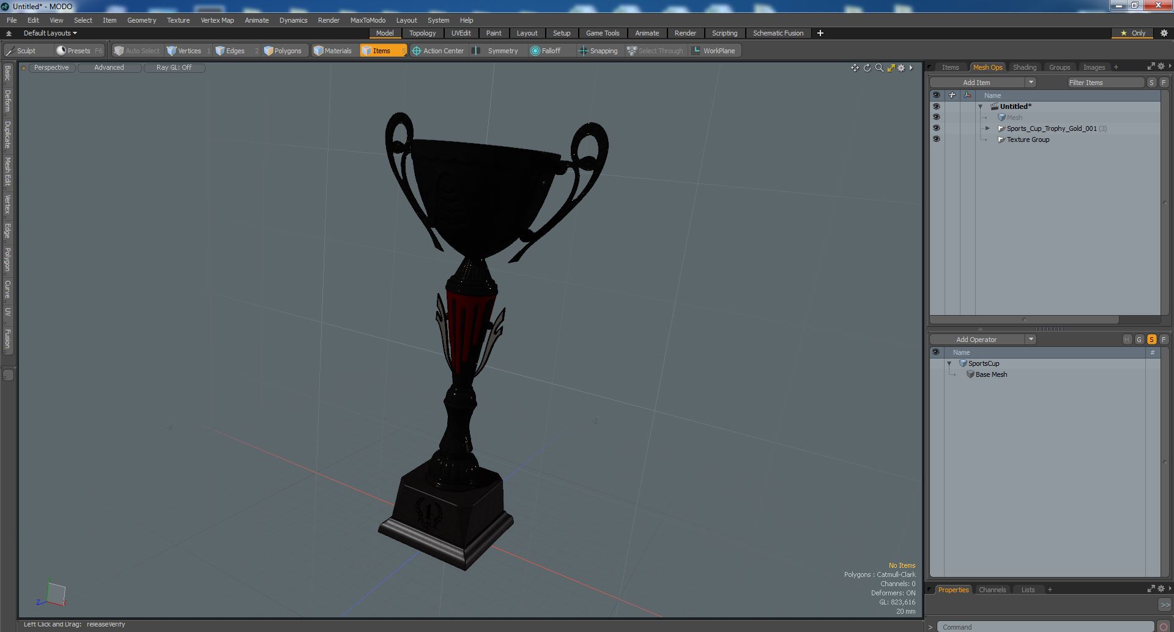Collapse the Untitled scene tree
Viewport: 1174px width, 632px height.
[x=981, y=106]
